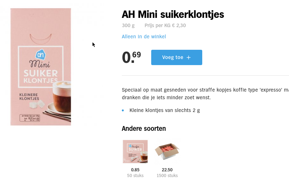This screenshot has width=289, height=179.
Task: Click the 'Voeg toe' text label
Action: coord(173,57)
